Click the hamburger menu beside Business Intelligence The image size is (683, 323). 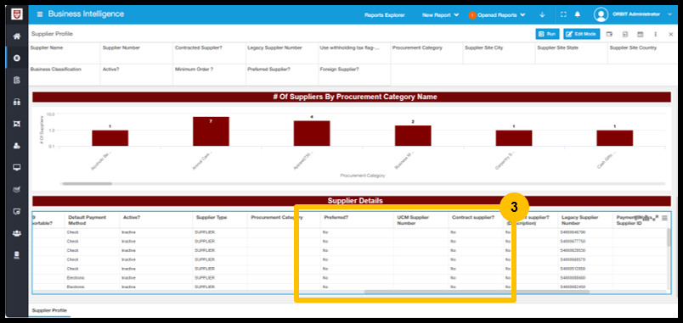[40, 14]
